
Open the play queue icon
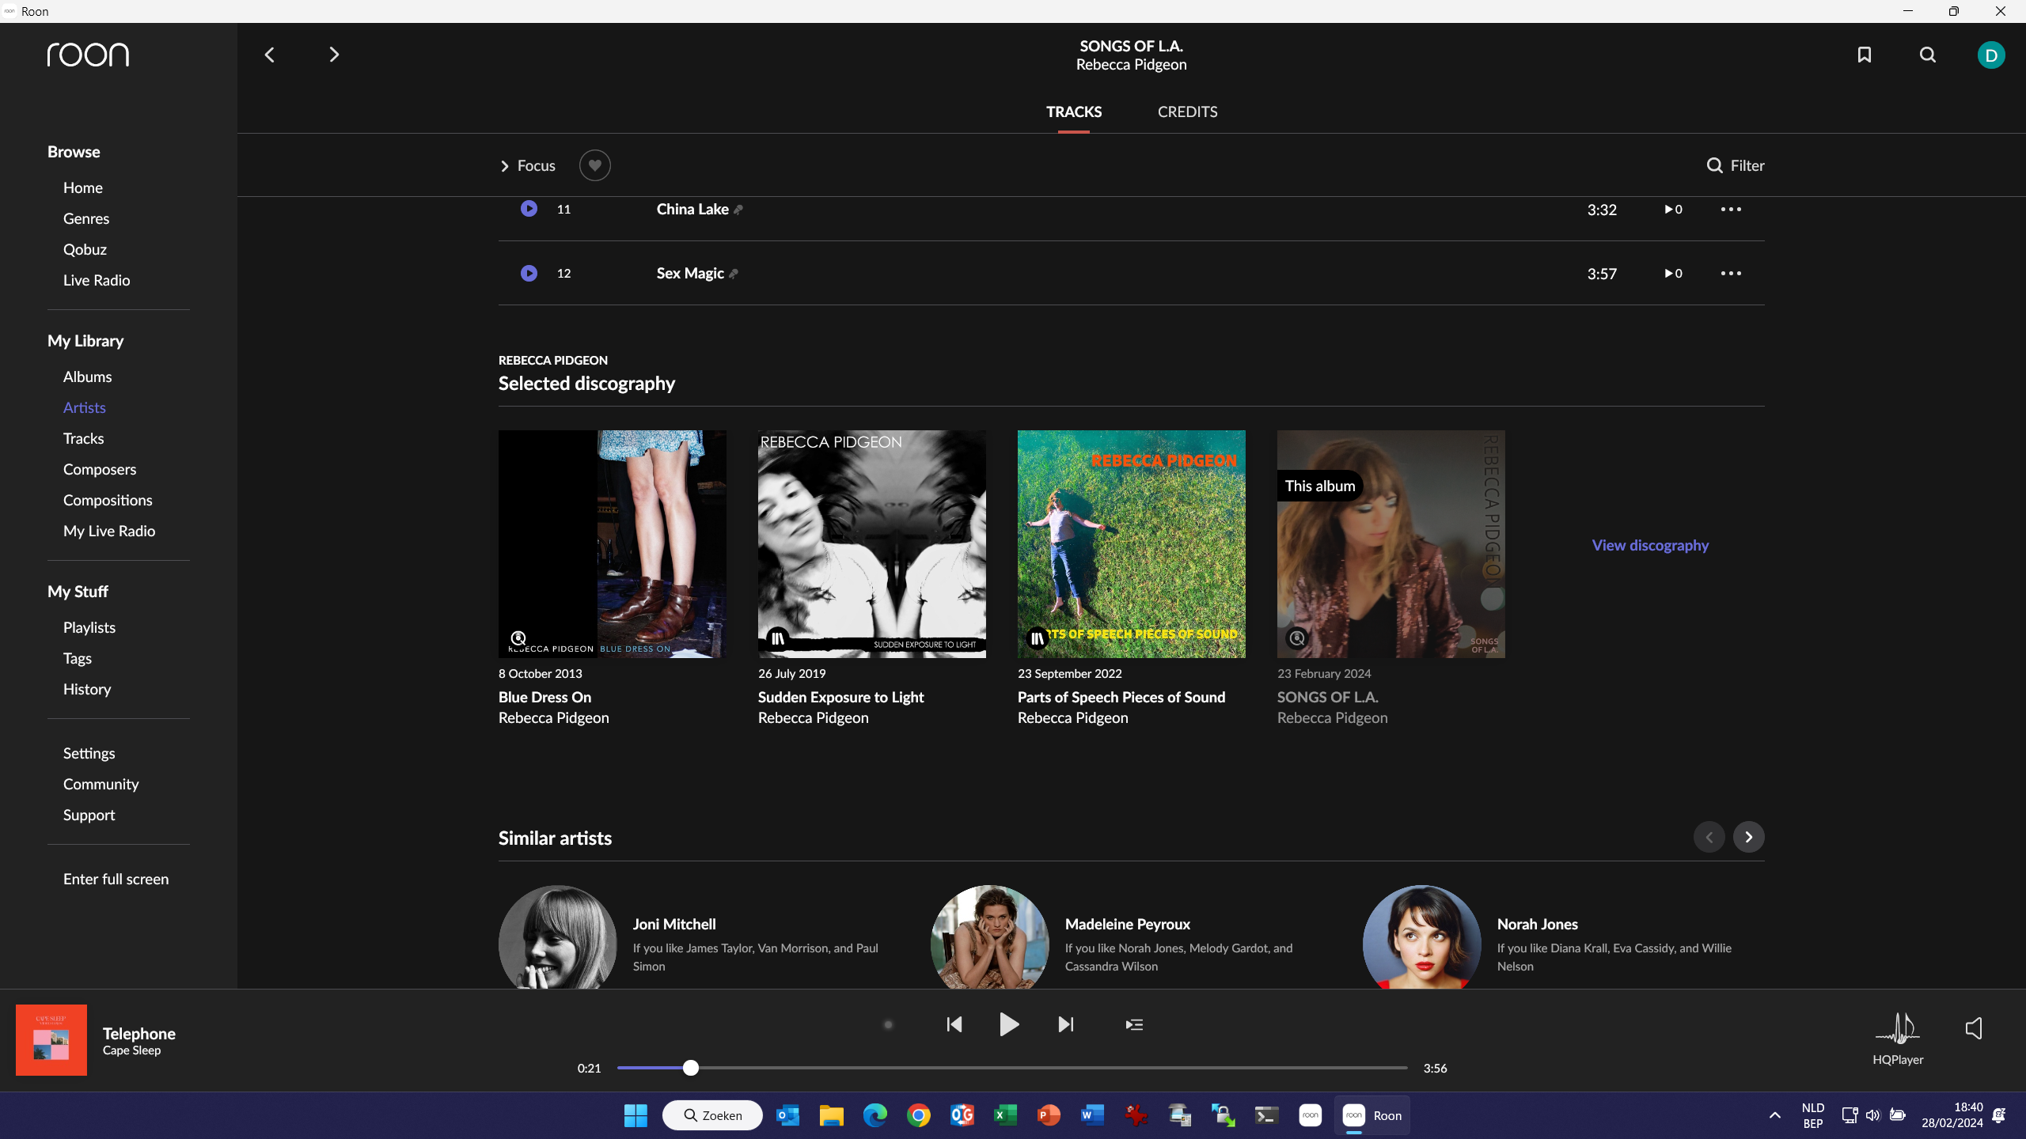1134,1024
